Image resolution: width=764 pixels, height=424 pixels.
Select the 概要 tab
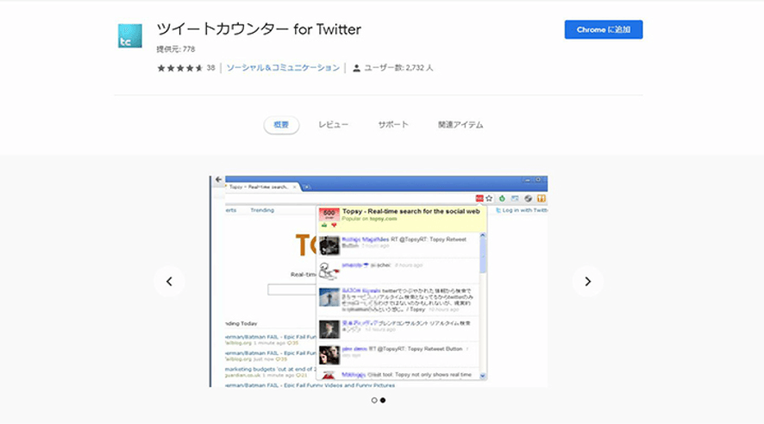(281, 125)
